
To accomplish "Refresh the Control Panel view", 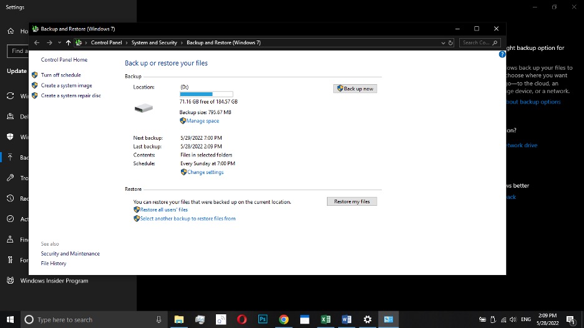I will 450,43.
